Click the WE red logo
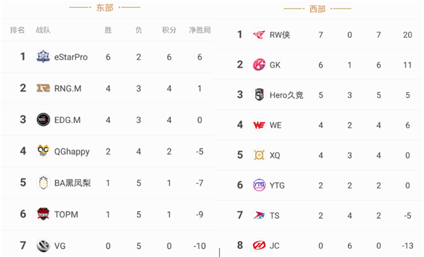 [259, 125]
